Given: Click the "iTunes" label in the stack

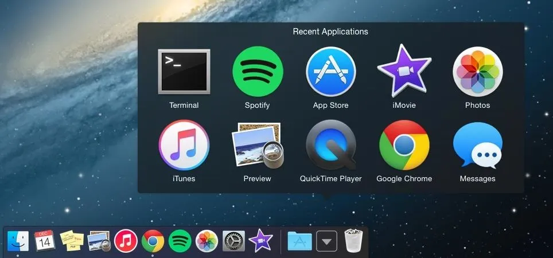Looking at the screenshot, I should [184, 179].
